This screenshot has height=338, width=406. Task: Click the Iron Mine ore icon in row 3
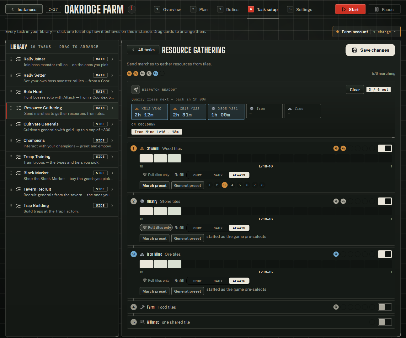[142, 254]
